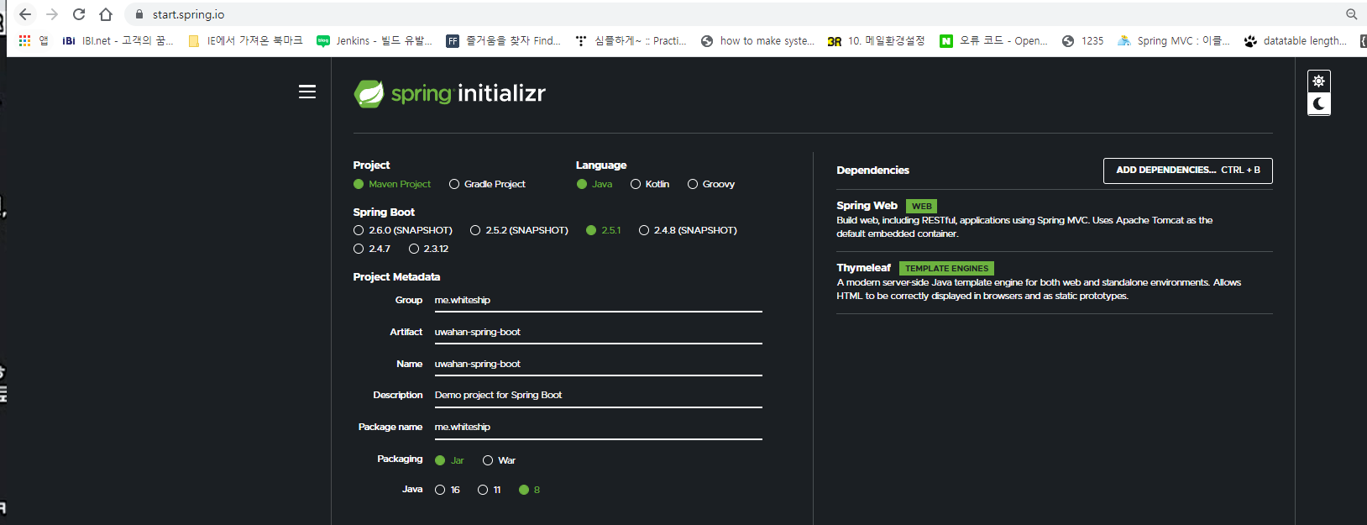Switch to dark theme moon icon
This screenshot has width=1367, height=525.
pyautogui.click(x=1319, y=103)
